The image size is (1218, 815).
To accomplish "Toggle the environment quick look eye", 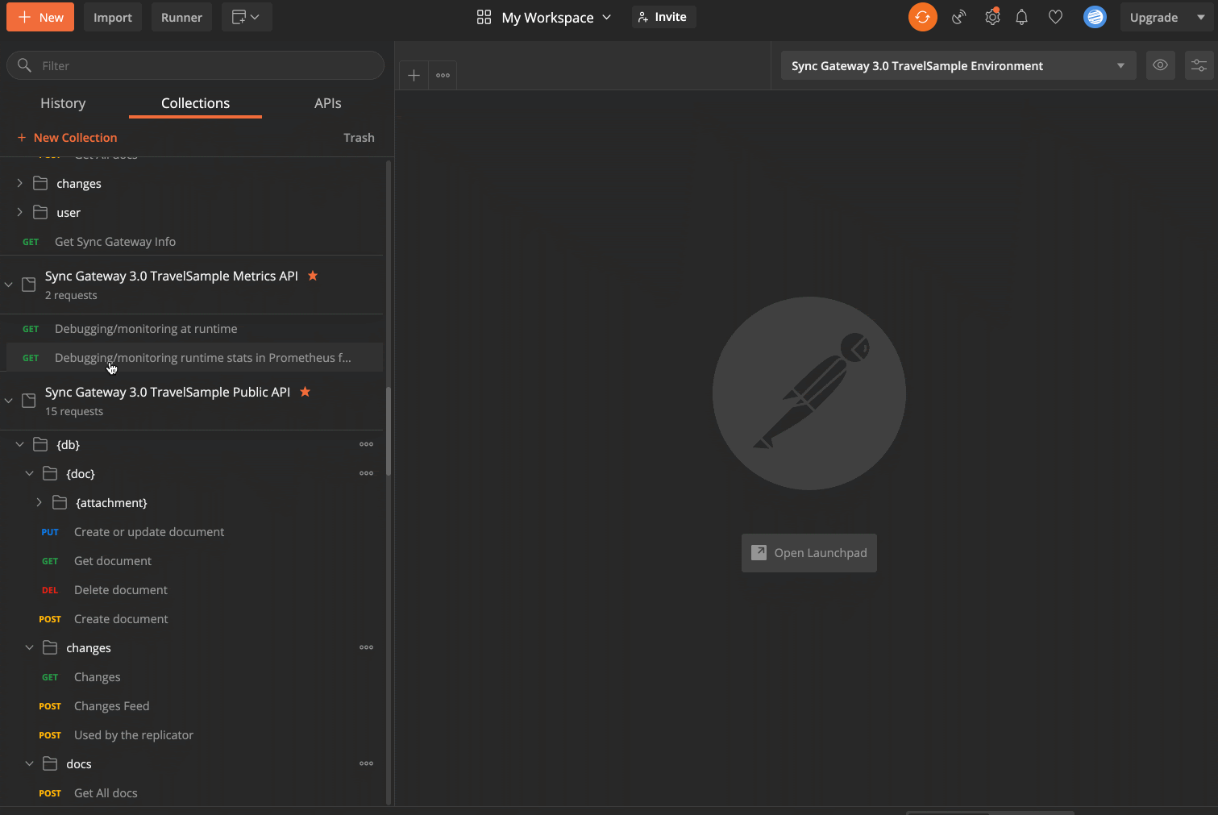I will coord(1160,65).
